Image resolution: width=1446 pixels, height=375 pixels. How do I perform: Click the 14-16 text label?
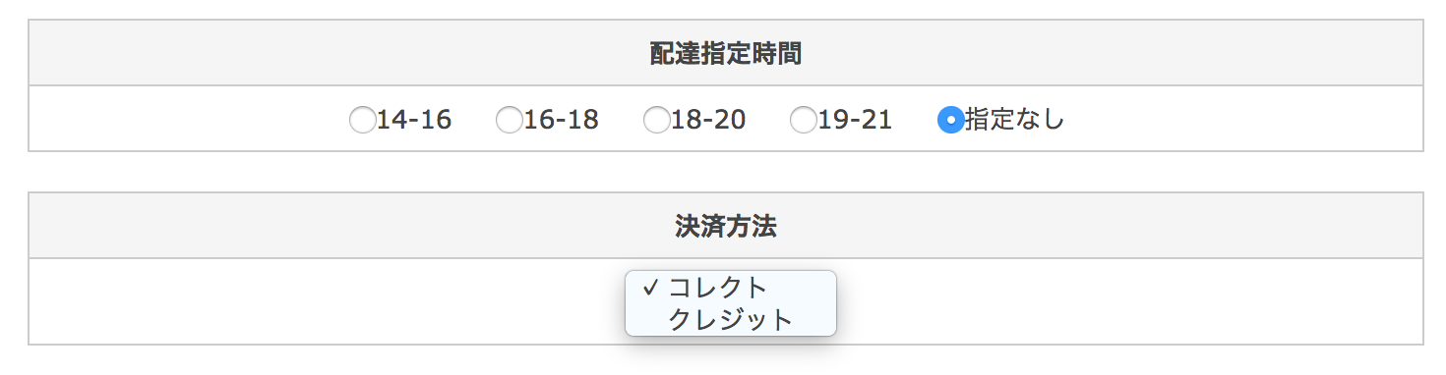point(414,120)
